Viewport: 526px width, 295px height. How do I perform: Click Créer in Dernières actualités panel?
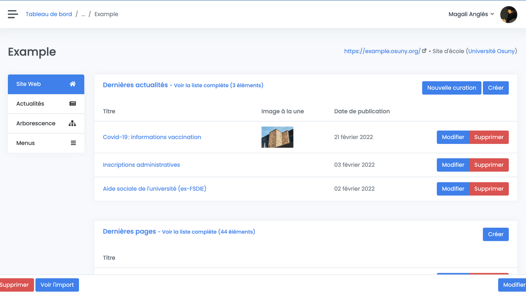click(x=496, y=88)
